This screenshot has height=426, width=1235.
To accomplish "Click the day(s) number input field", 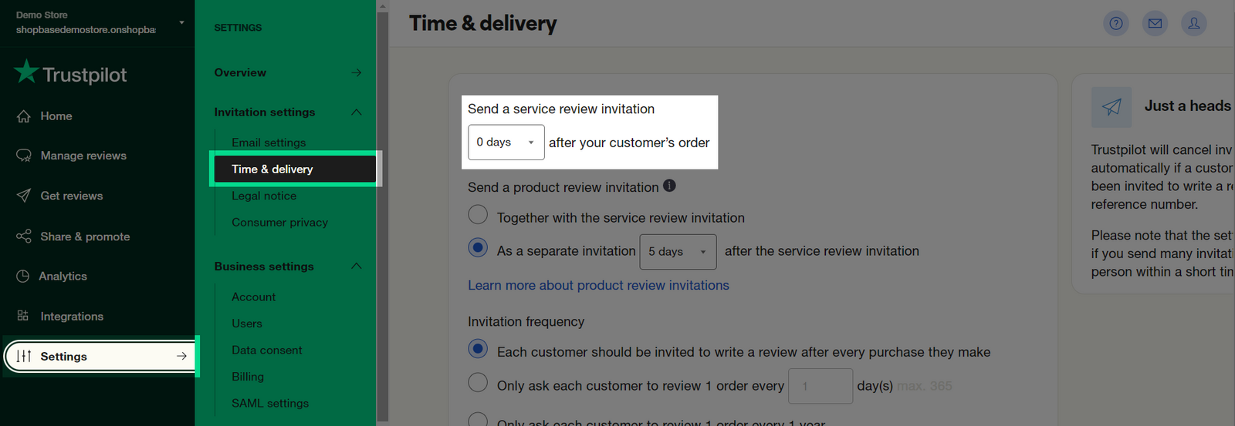I will click(x=821, y=386).
